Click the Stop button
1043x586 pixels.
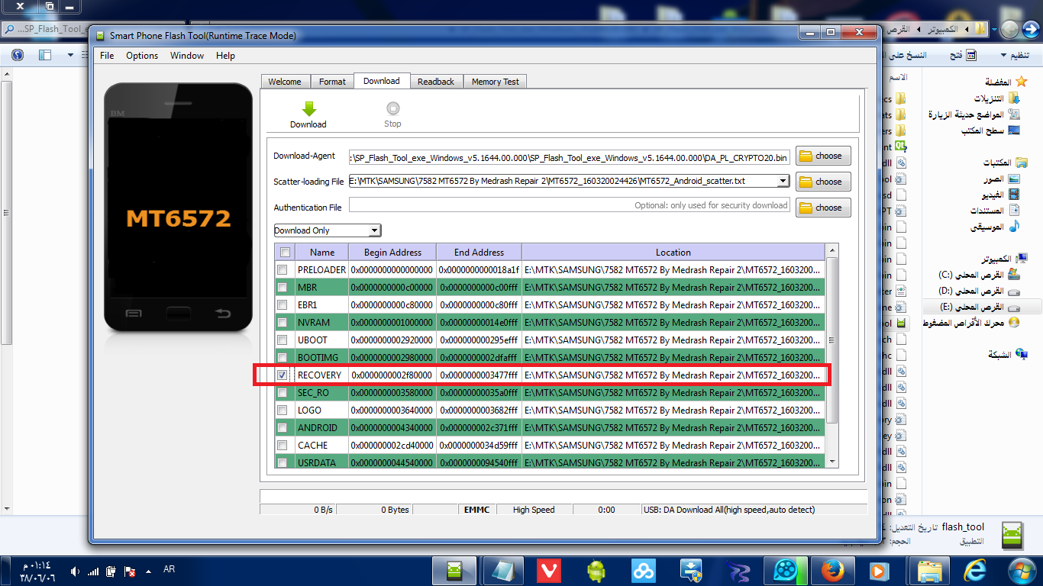coord(392,114)
